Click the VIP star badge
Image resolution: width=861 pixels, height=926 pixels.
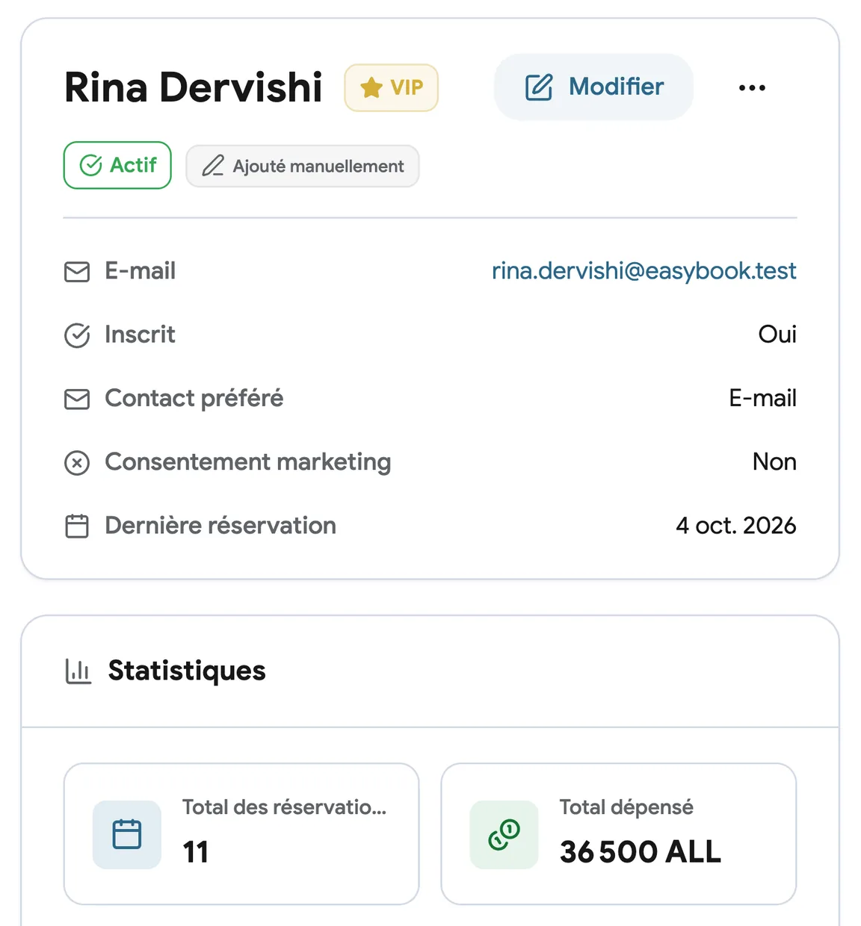tap(391, 87)
